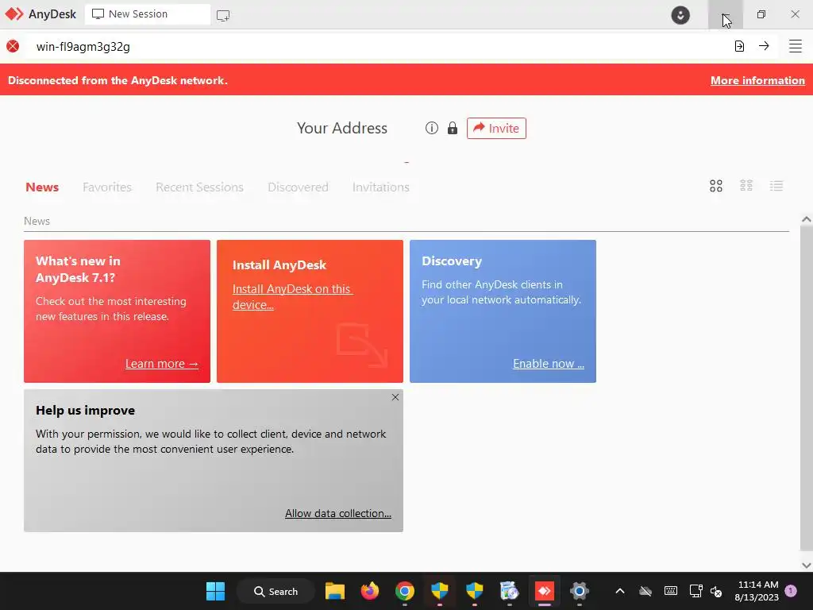This screenshot has width=813, height=610.
Task: Click the taskbar clock and date
Action: click(x=756, y=591)
